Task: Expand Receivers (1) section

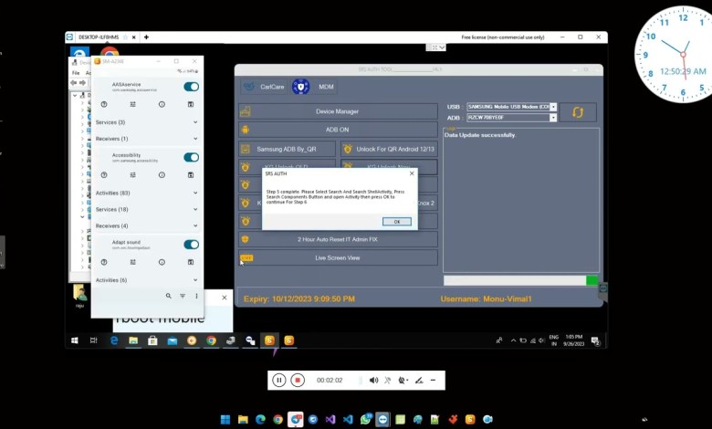Action: point(147,139)
